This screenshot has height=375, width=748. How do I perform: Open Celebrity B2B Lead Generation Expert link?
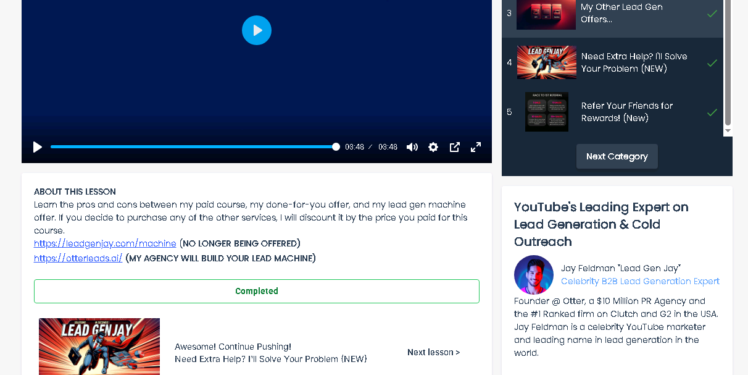(x=640, y=281)
